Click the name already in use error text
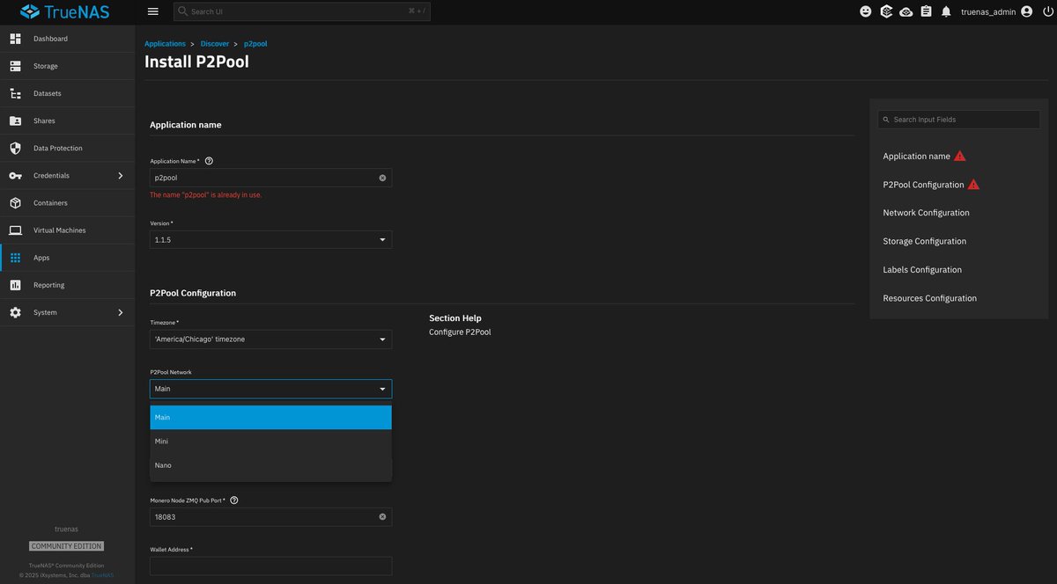 tap(205, 195)
